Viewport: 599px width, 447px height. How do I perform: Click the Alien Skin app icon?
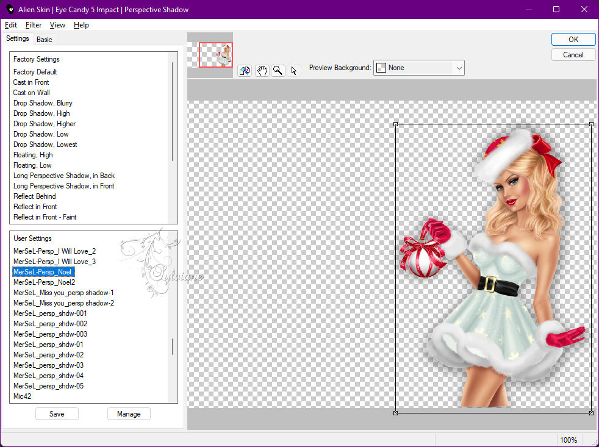[x=10, y=9]
